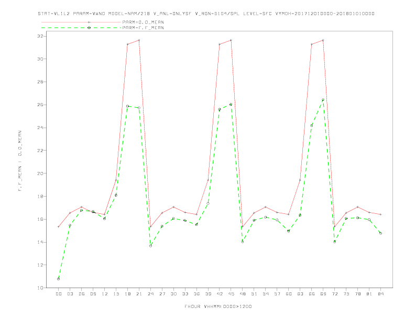Click the green data point at hour 66

(312, 125)
